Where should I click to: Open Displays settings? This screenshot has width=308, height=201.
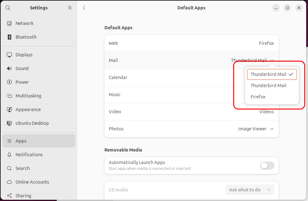tap(39, 55)
